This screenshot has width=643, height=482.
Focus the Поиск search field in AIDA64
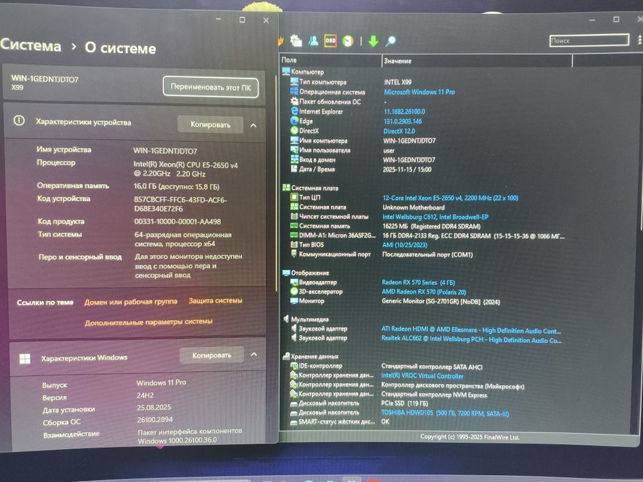[x=589, y=40]
